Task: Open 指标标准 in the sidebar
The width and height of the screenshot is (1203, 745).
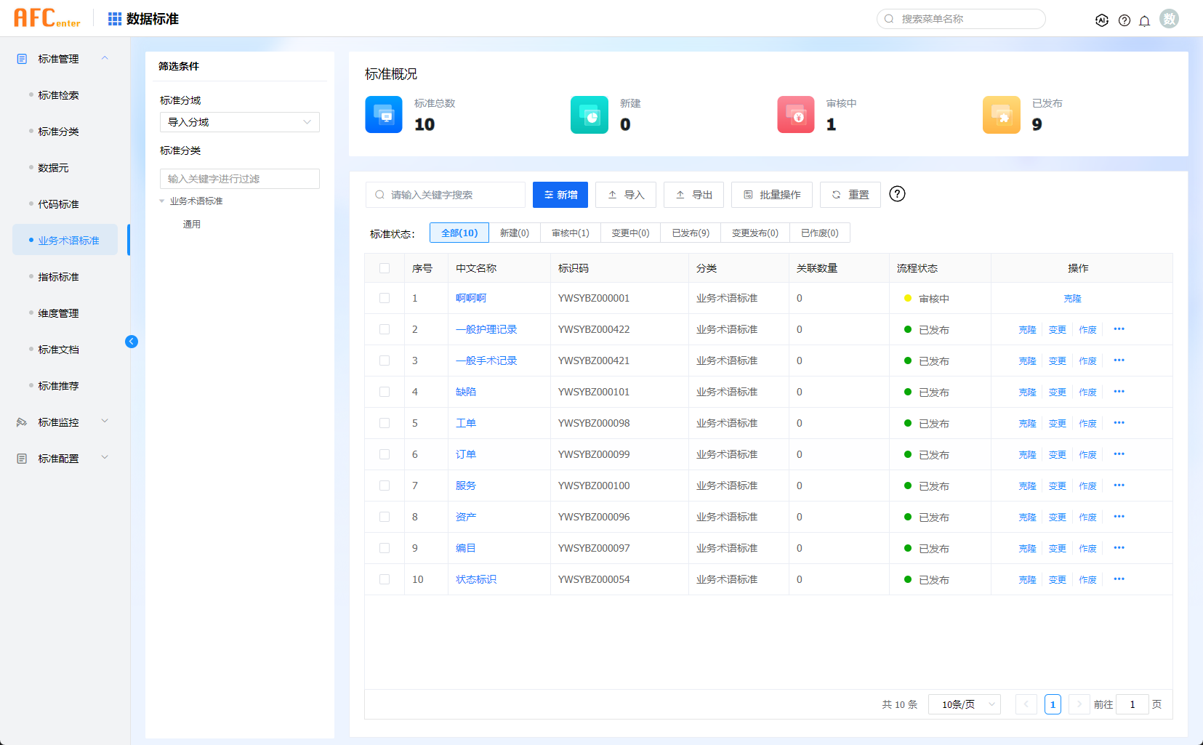Action: point(59,277)
